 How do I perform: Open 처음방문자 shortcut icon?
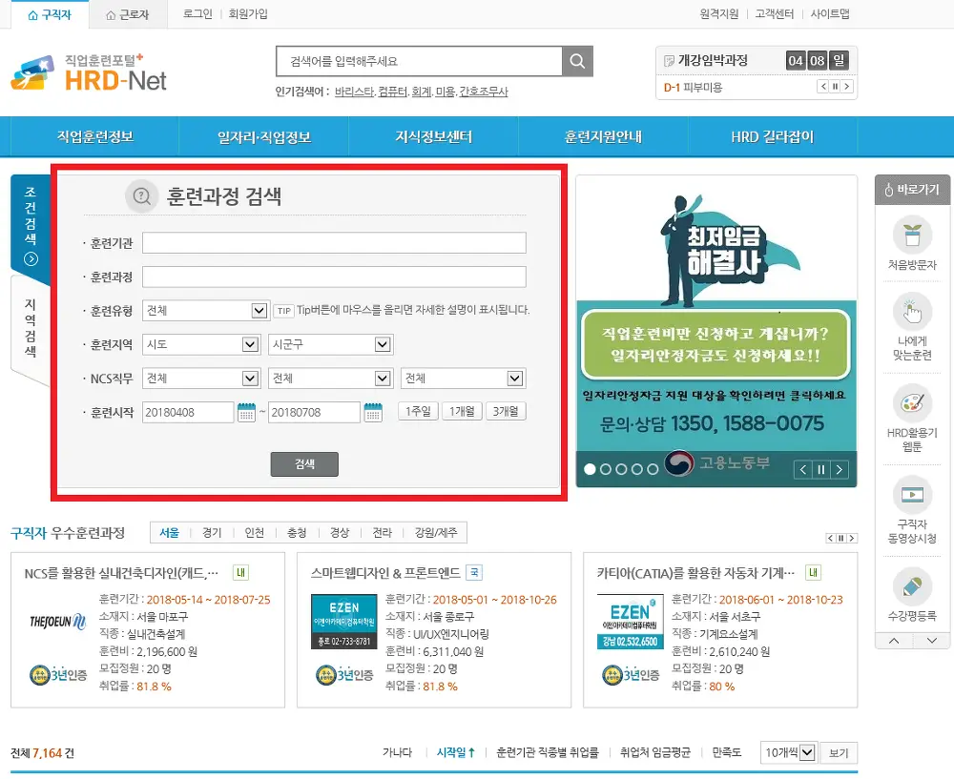click(912, 235)
